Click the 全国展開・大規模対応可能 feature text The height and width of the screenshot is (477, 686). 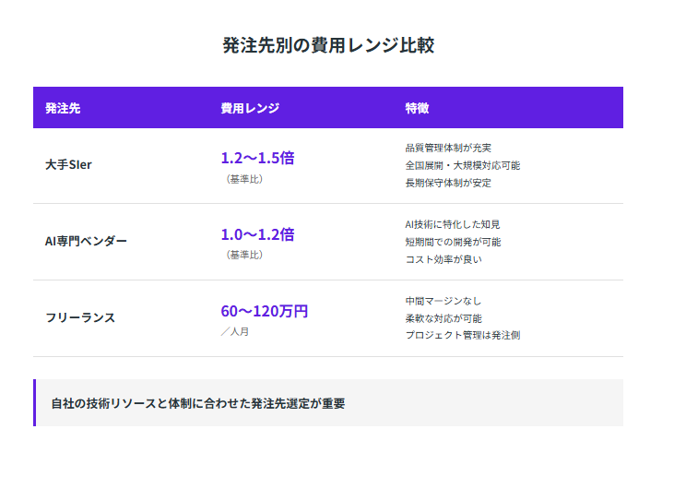click(x=462, y=165)
